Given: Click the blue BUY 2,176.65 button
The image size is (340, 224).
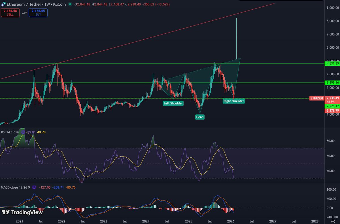Looking at the screenshot, I should 38,12.
